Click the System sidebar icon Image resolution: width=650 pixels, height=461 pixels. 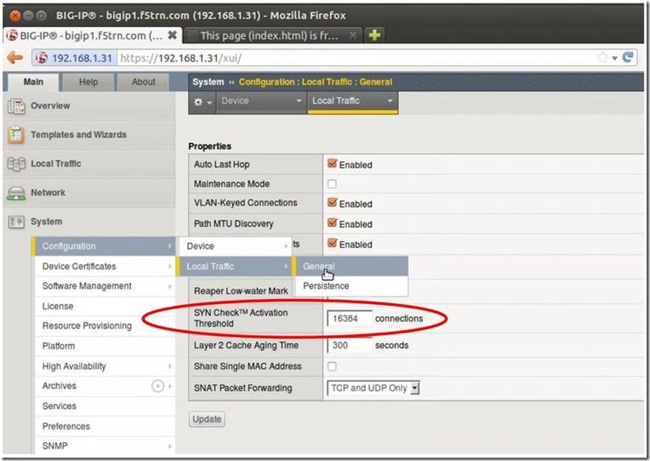click(x=16, y=222)
